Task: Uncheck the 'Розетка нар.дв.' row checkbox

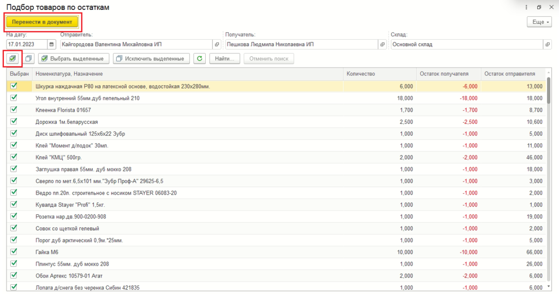Action: click(x=14, y=216)
